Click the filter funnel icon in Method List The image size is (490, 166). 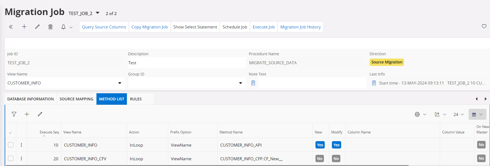[14, 114]
